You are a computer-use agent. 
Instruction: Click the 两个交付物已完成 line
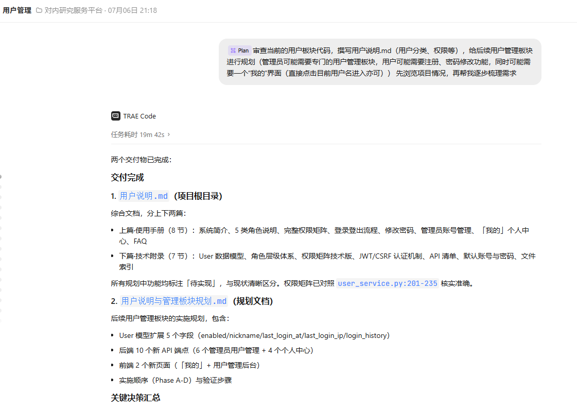(142, 160)
